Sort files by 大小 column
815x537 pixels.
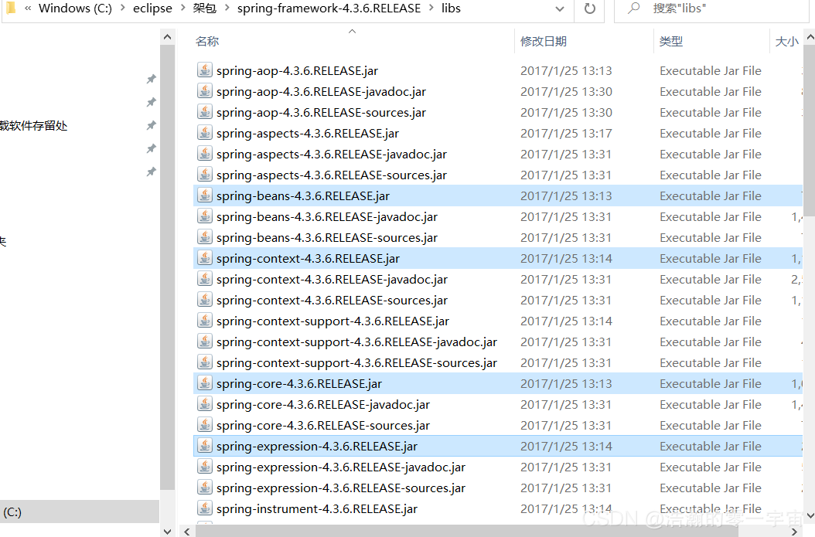(x=786, y=42)
